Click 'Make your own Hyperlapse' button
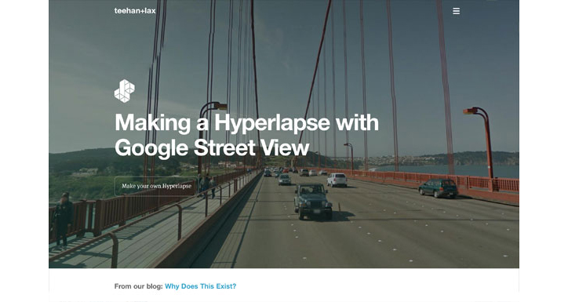 pyautogui.click(x=156, y=186)
